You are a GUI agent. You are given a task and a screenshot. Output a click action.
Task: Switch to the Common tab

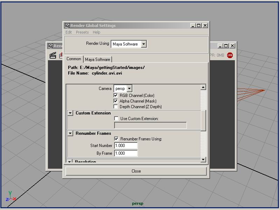[x=73, y=59]
